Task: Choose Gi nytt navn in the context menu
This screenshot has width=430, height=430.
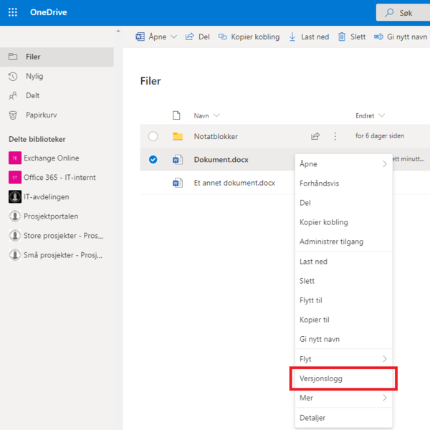Action: pyautogui.click(x=344, y=340)
